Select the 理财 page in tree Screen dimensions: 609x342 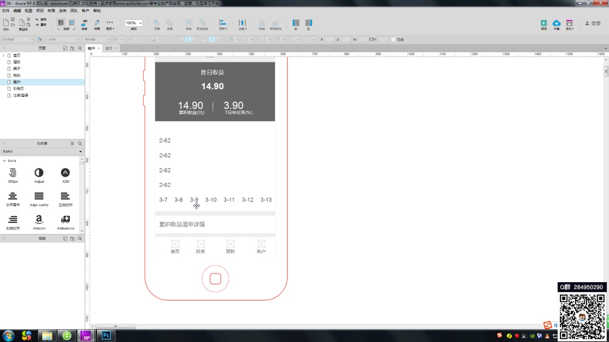17,62
